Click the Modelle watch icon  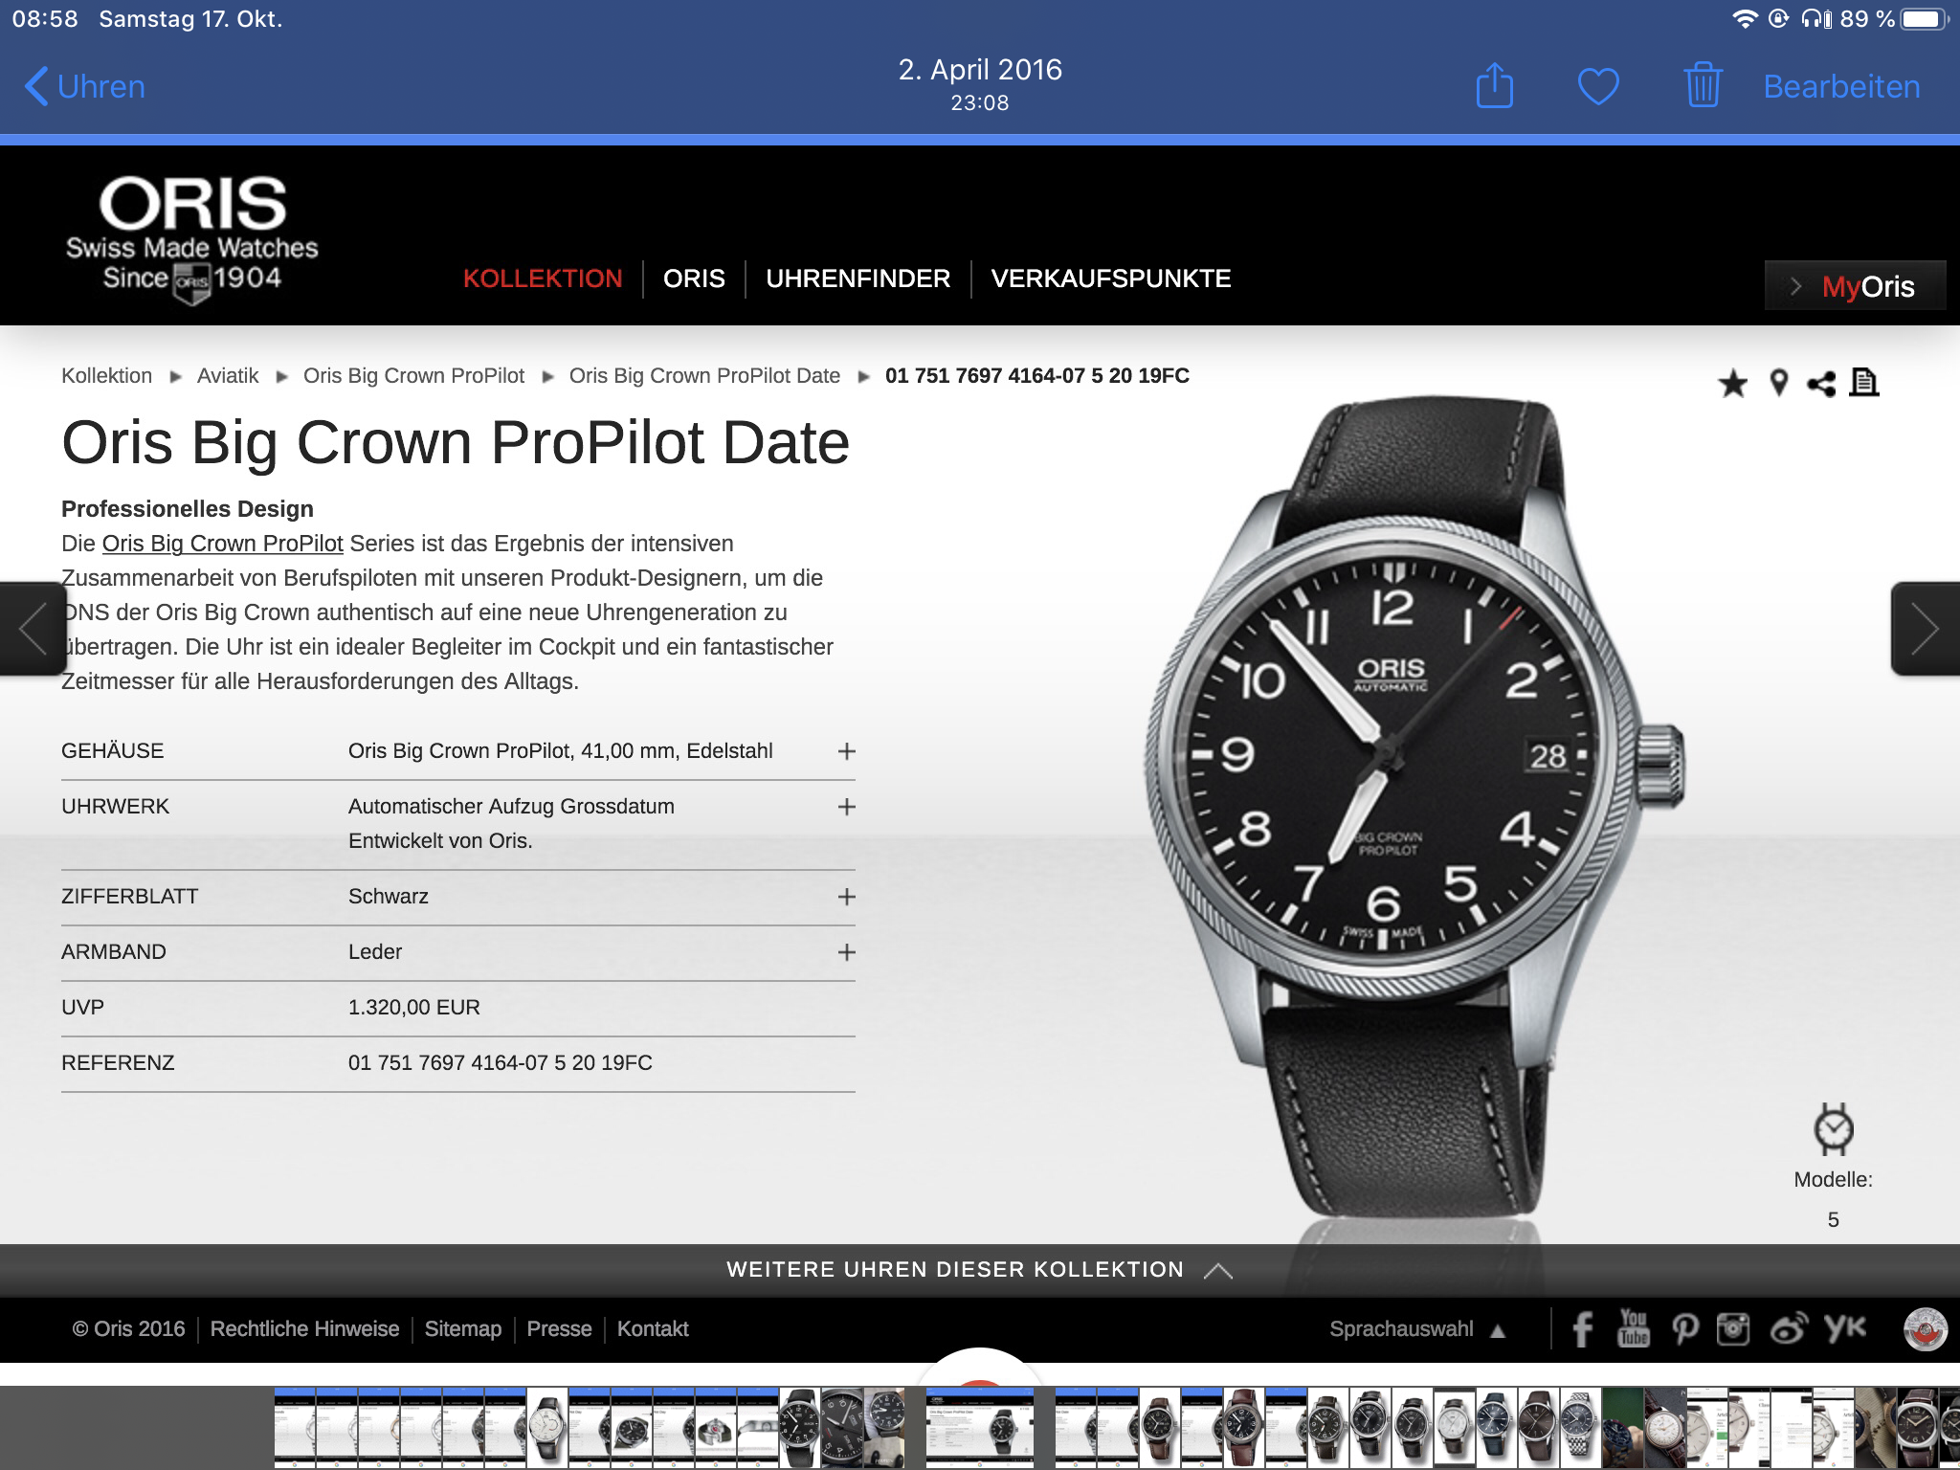click(1834, 1129)
